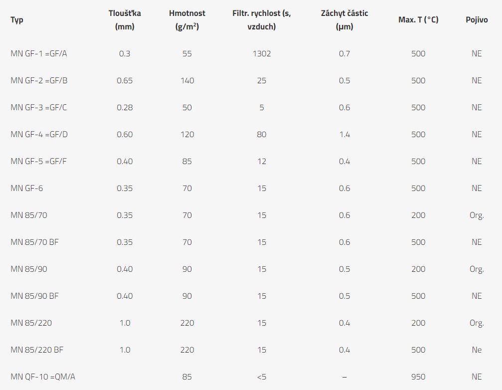Select the MN GF-5 =GF/F row label

pos(38,161)
